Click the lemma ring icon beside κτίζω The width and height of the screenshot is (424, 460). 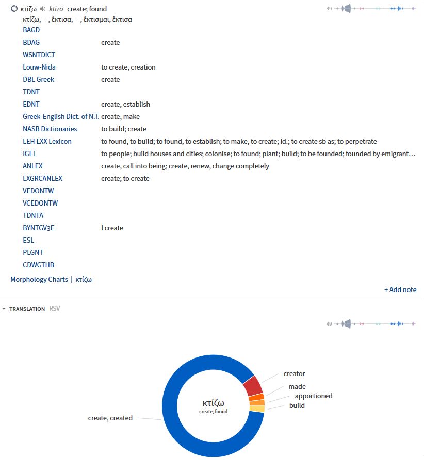click(14, 9)
